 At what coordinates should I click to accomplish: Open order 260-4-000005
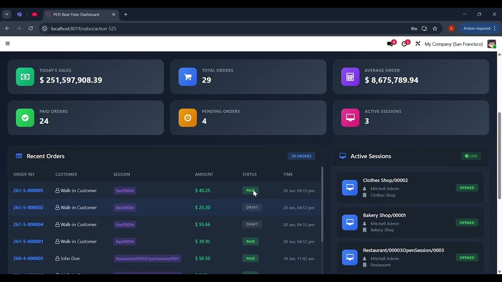(28, 258)
